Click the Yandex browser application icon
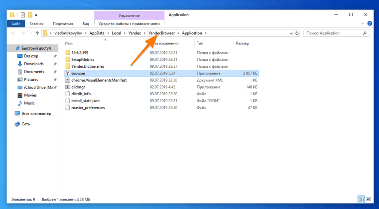 (68, 73)
